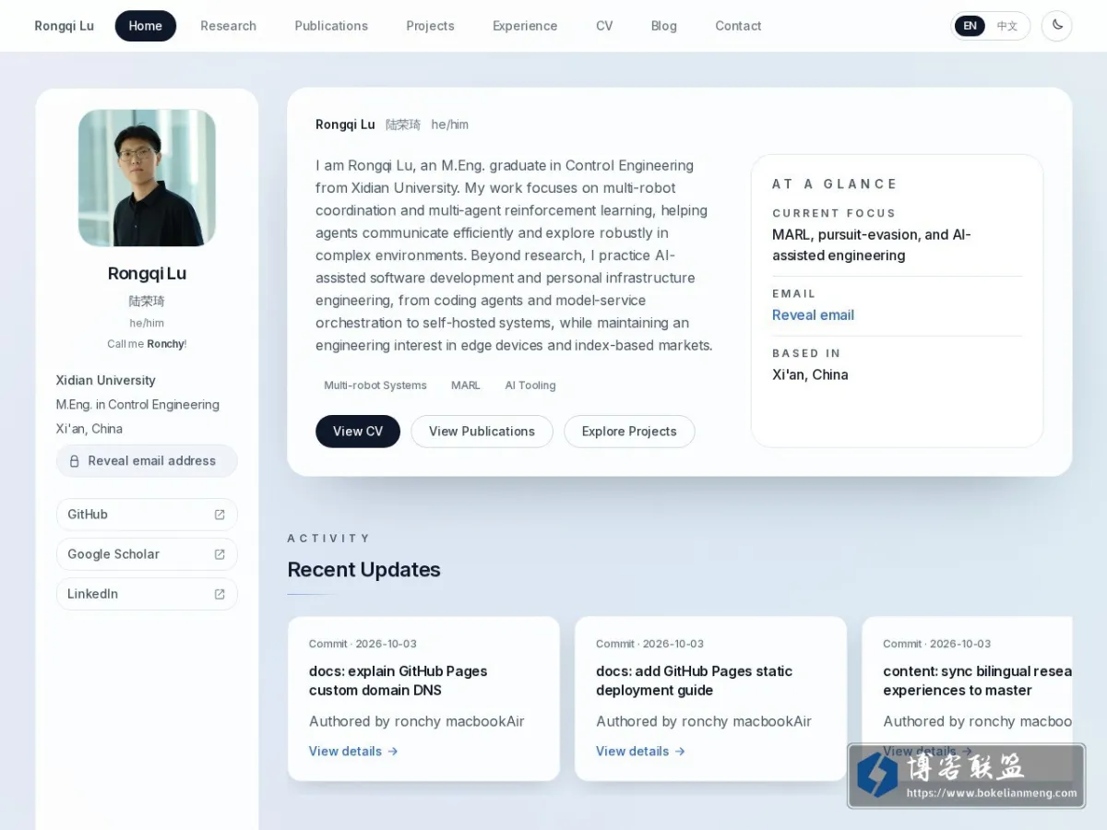View details of static deployment guide commit
The width and height of the screenshot is (1107, 830).
(x=640, y=752)
